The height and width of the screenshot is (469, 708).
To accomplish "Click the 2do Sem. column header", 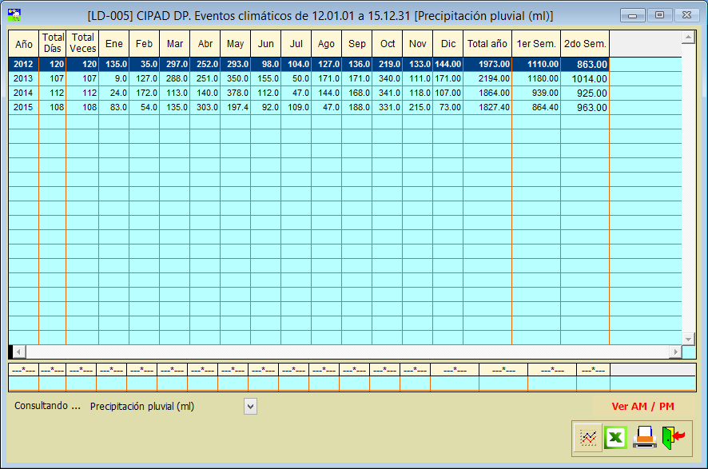I will (585, 44).
